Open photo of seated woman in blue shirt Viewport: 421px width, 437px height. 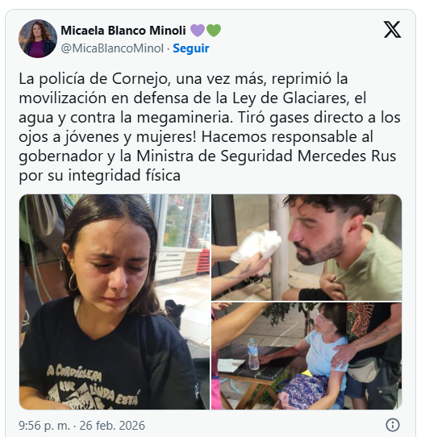(x=306, y=356)
